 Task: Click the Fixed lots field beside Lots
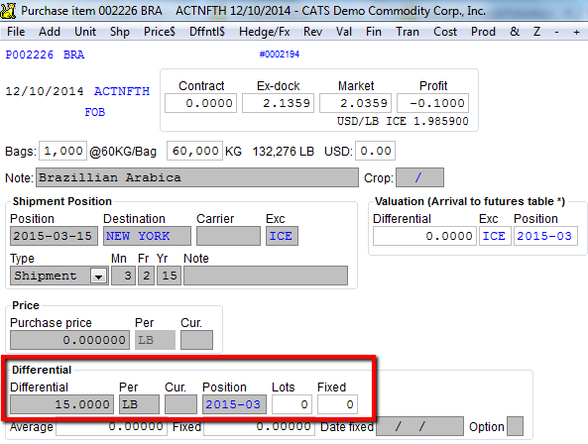pyautogui.click(x=337, y=404)
